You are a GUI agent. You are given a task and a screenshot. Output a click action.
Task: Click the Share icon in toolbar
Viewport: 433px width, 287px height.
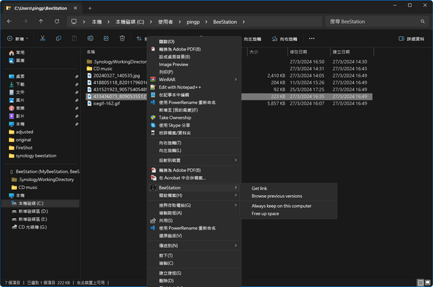click(106, 38)
